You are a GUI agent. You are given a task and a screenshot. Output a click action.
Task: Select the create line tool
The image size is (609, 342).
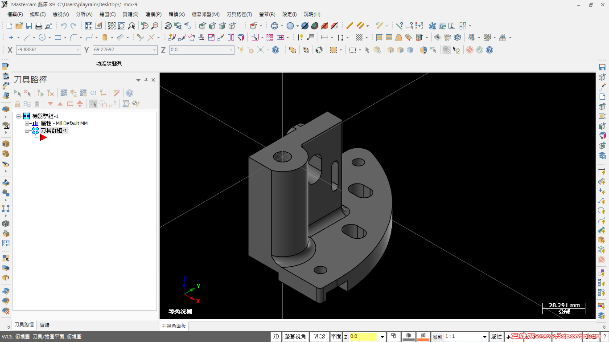pos(27,37)
